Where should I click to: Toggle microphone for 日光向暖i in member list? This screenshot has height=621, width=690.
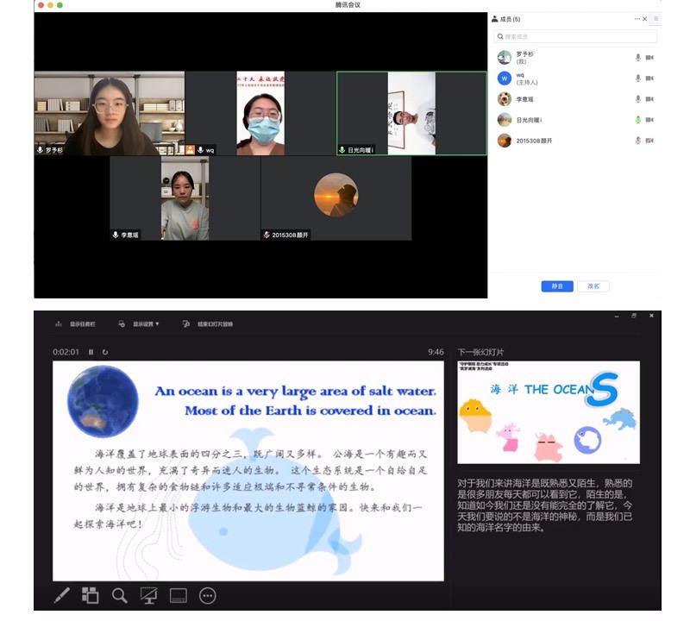point(638,120)
